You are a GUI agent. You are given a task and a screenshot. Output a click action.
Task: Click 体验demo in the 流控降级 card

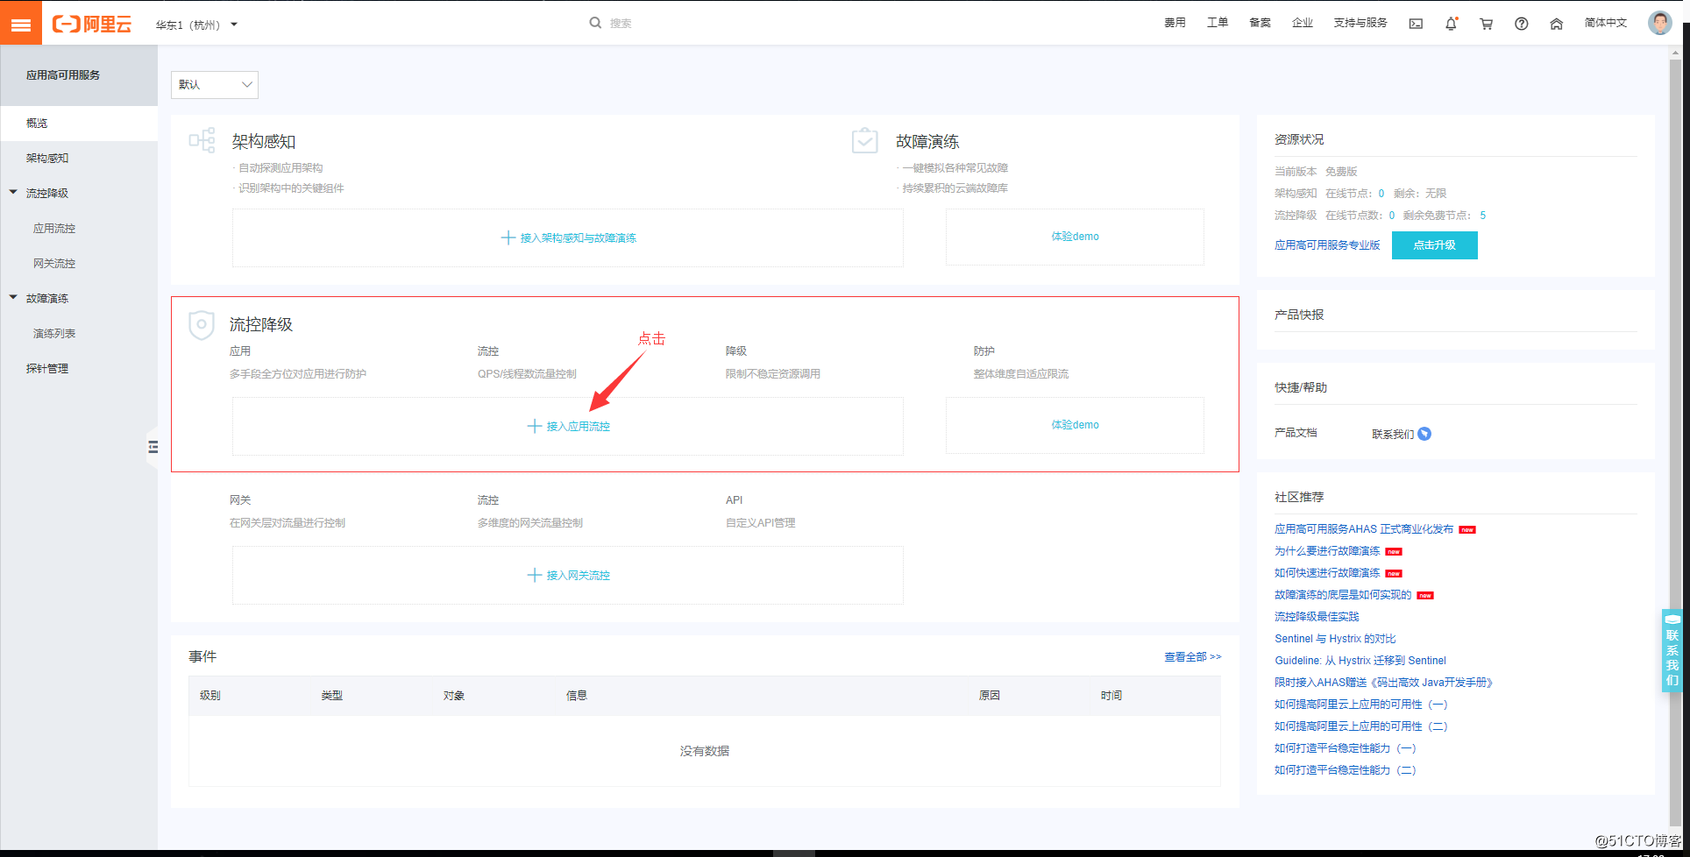pos(1075,425)
